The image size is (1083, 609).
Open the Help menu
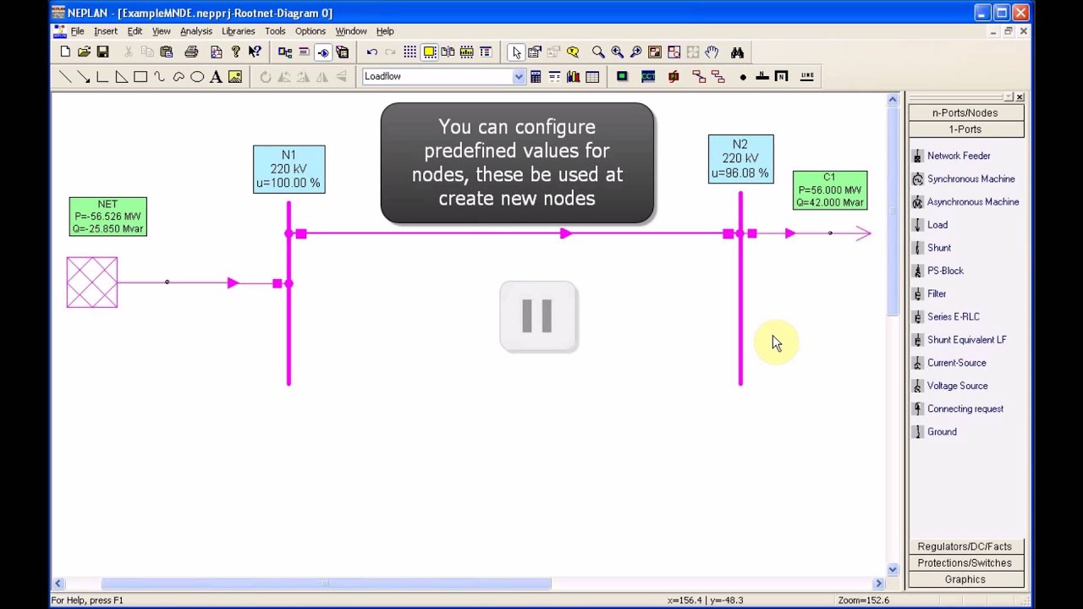pos(385,31)
